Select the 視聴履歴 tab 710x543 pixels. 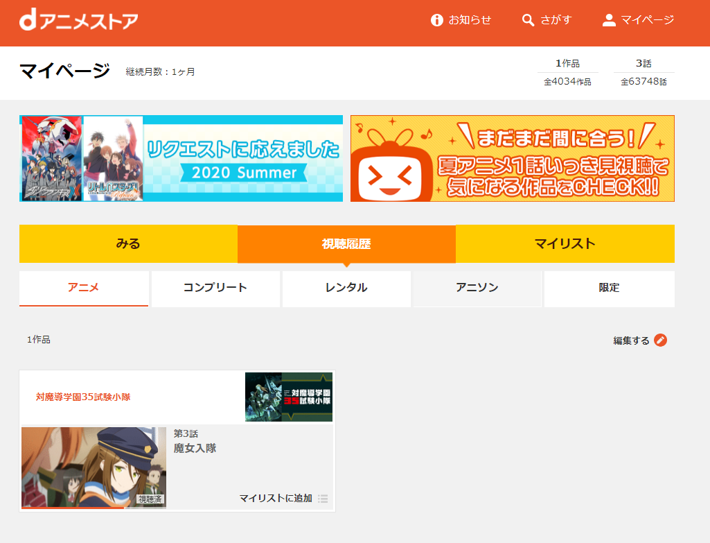(346, 244)
